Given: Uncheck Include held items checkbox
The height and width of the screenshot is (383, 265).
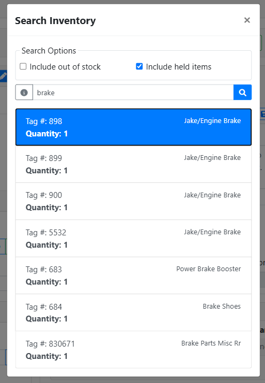Looking at the screenshot, I should click(x=139, y=66).
